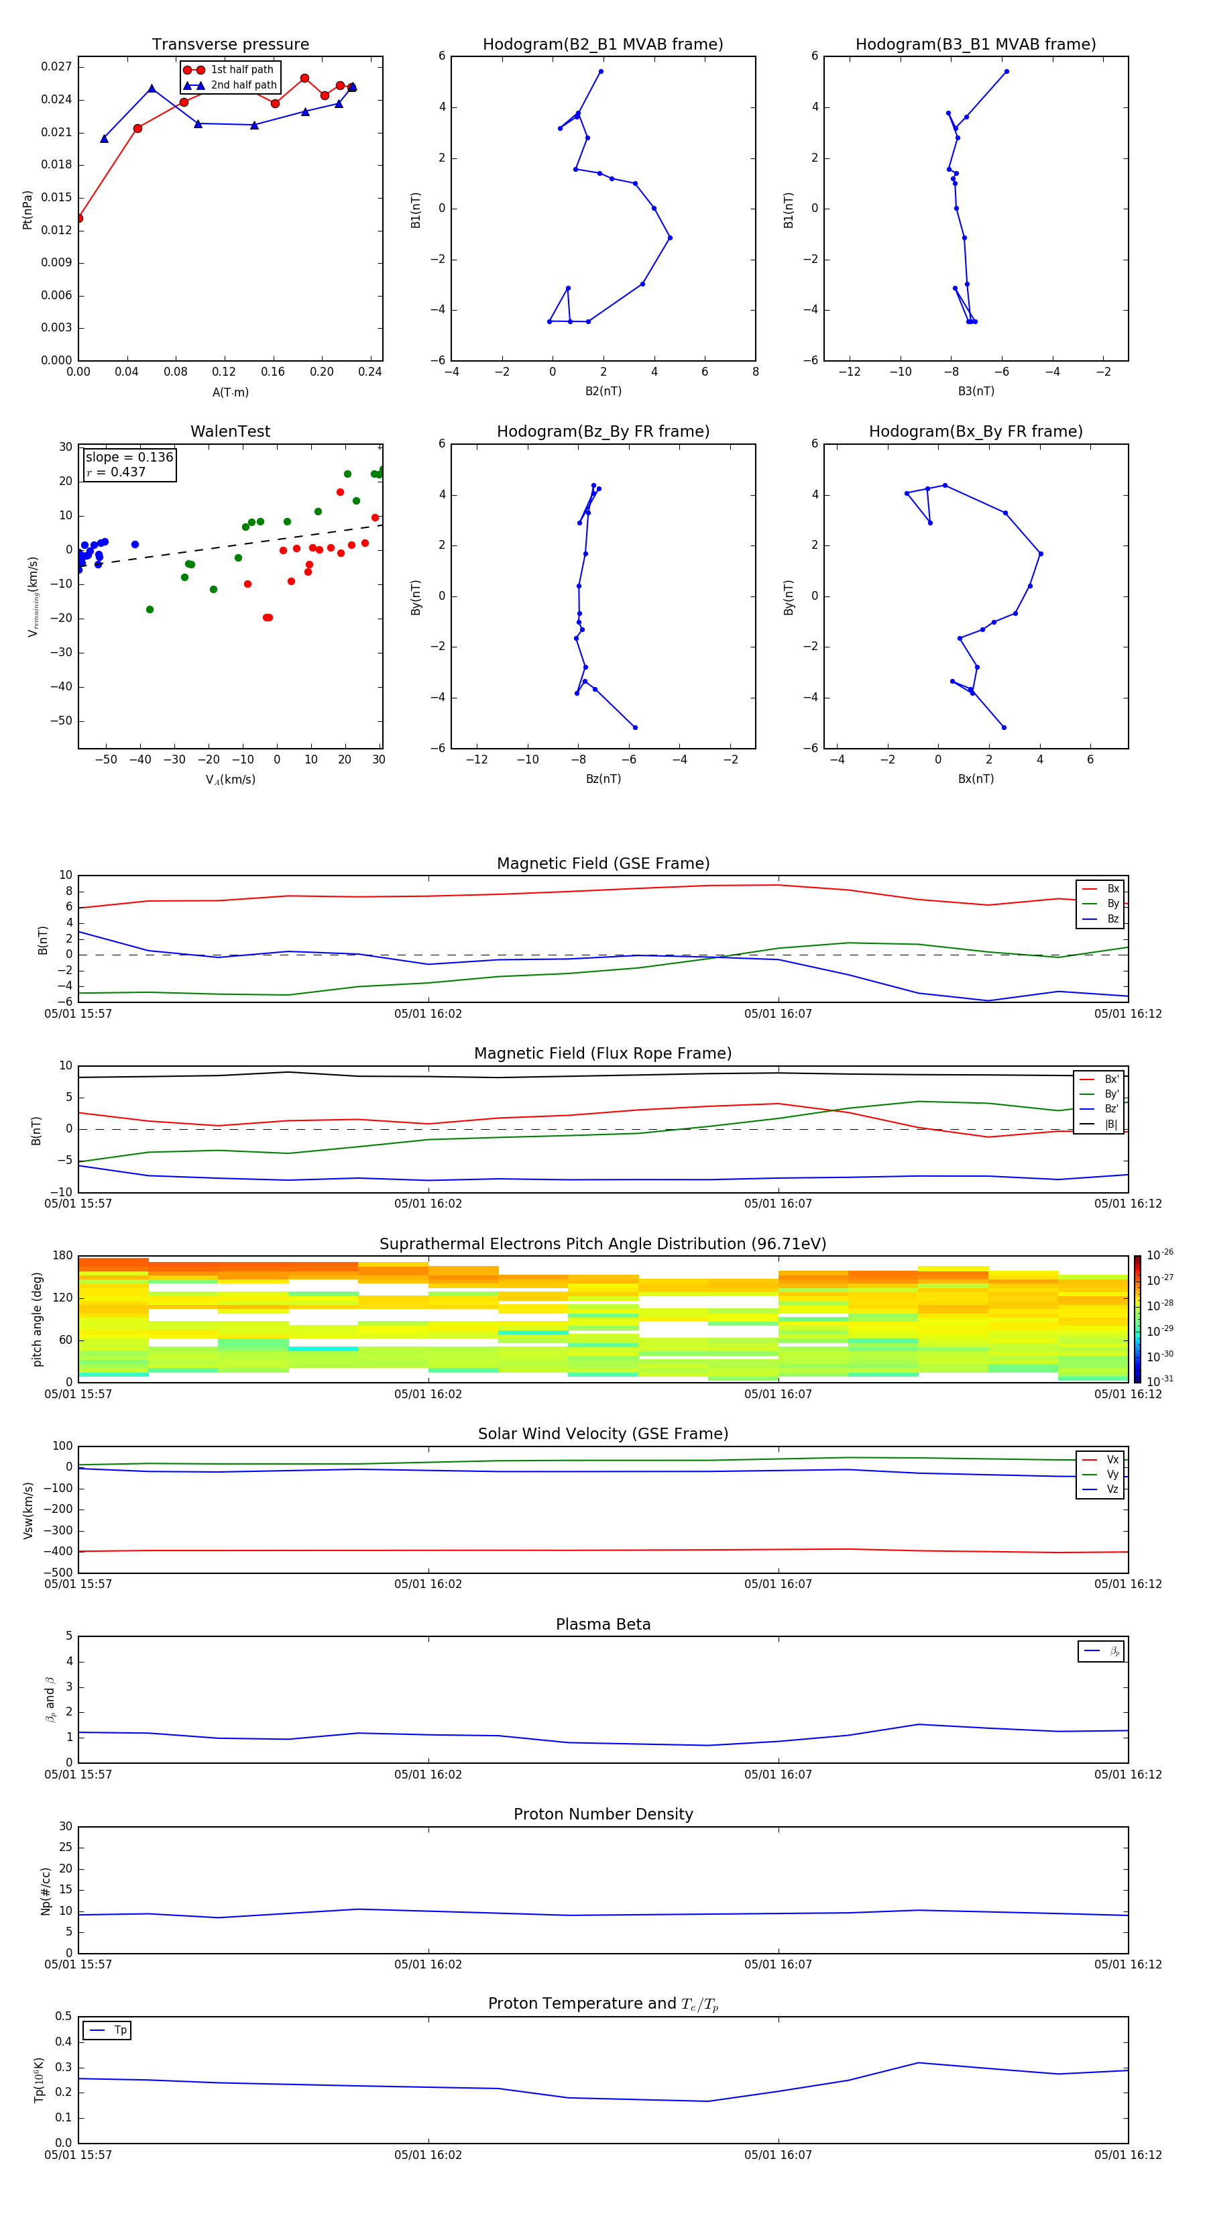
Task: Click the '10^-31' colorbar tick label
Action: (x=1160, y=1381)
